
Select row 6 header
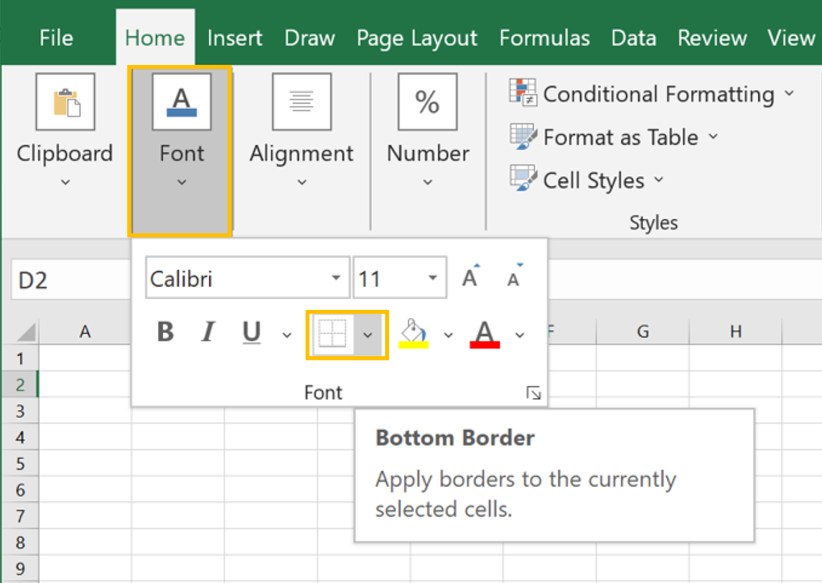pyautogui.click(x=20, y=489)
